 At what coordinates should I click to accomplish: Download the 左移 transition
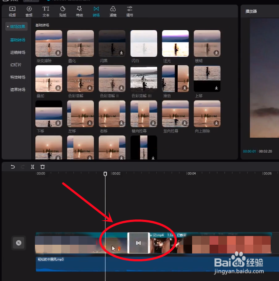90,123
